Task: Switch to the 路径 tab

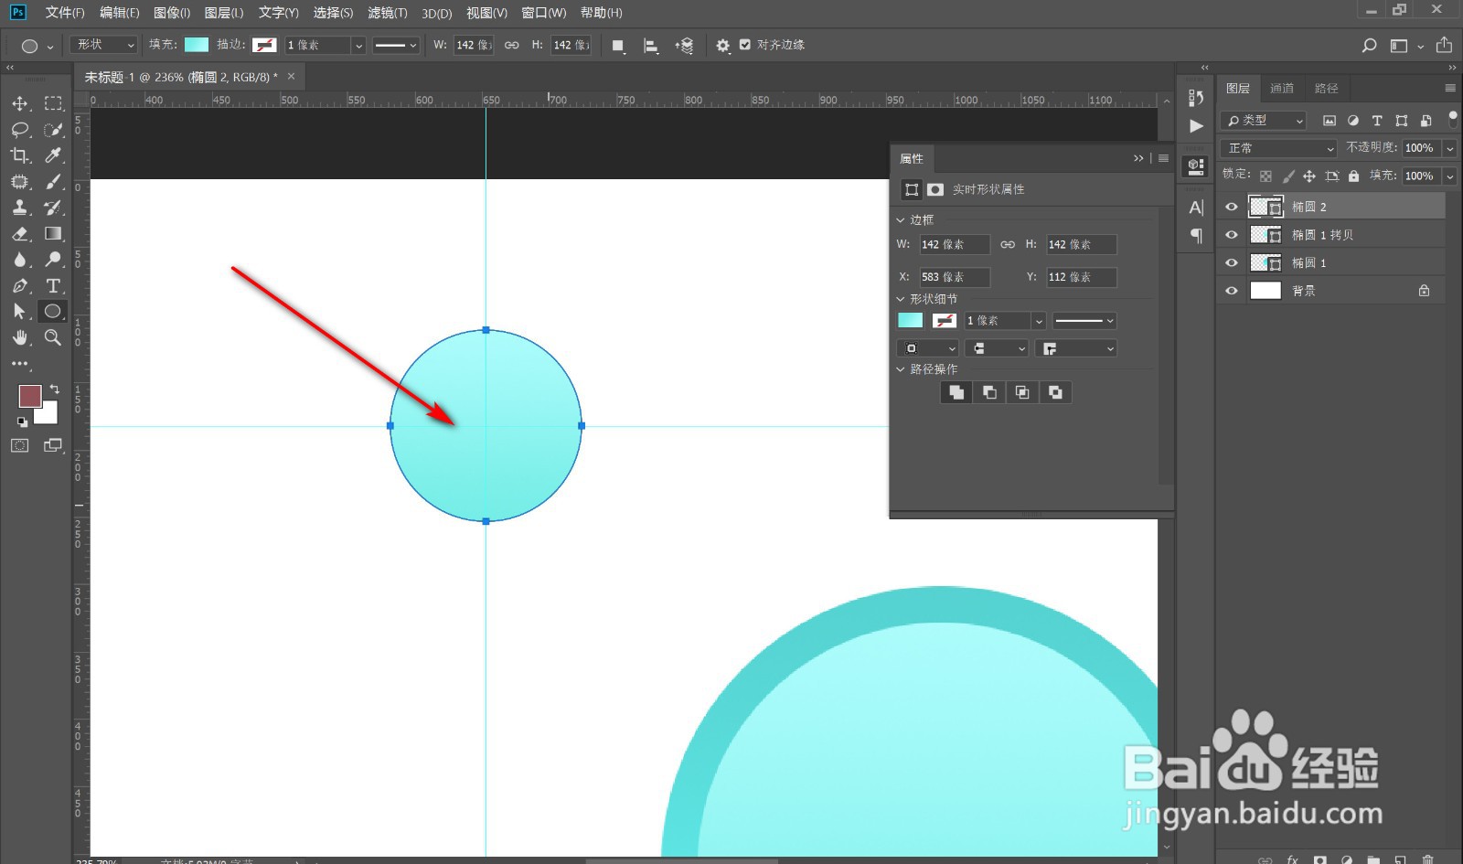Action: pyautogui.click(x=1326, y=89)
